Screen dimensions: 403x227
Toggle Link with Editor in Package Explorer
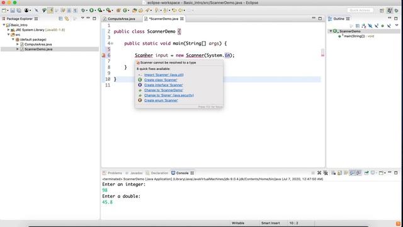coord(67,18)
